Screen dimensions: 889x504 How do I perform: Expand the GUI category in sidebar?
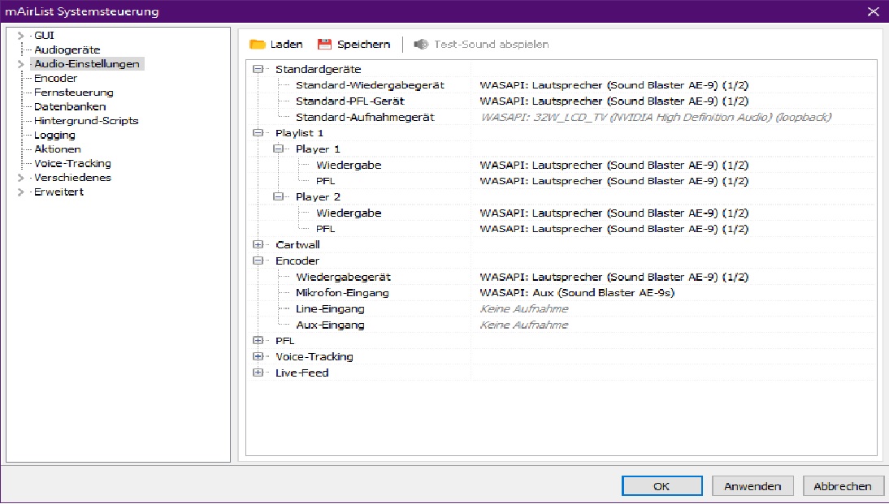pyautogui.click(x=20, y=36)
